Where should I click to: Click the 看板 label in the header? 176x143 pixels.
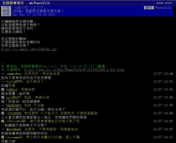tap(149, 7)
